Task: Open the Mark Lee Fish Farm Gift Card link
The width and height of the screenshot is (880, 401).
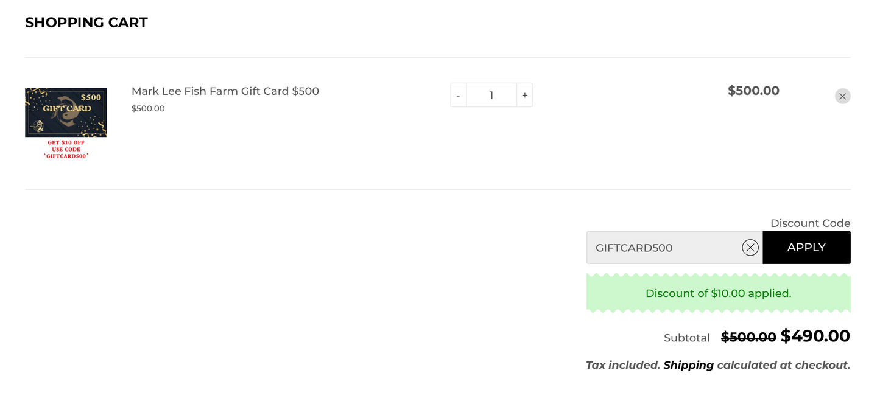Action: pos(225,91)
